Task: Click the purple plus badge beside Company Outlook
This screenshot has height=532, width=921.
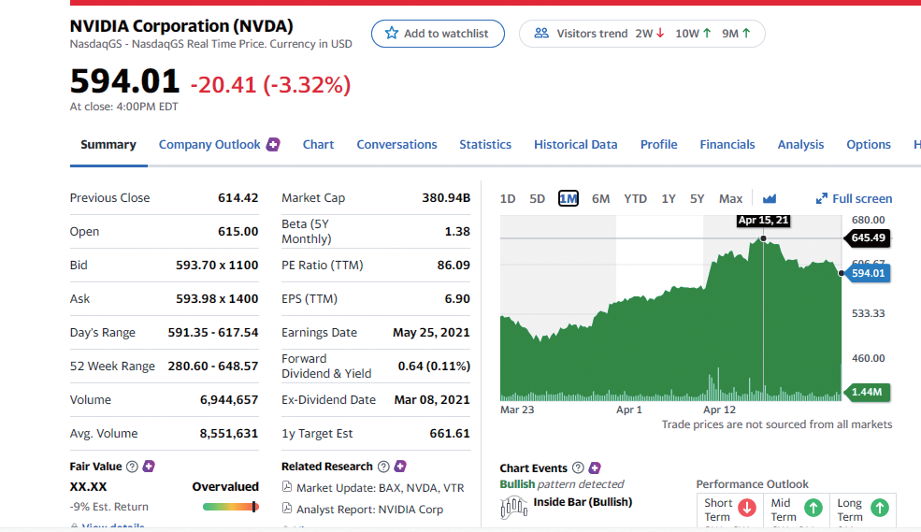Action: [273, 144]
